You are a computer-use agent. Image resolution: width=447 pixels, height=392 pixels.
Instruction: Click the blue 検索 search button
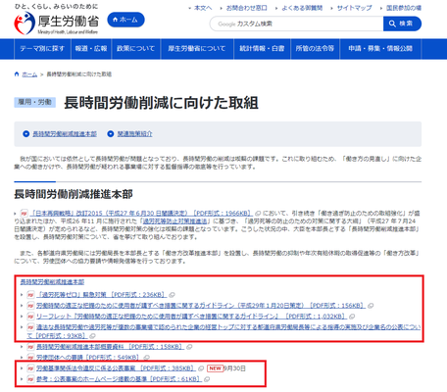[x=402, y=24]
